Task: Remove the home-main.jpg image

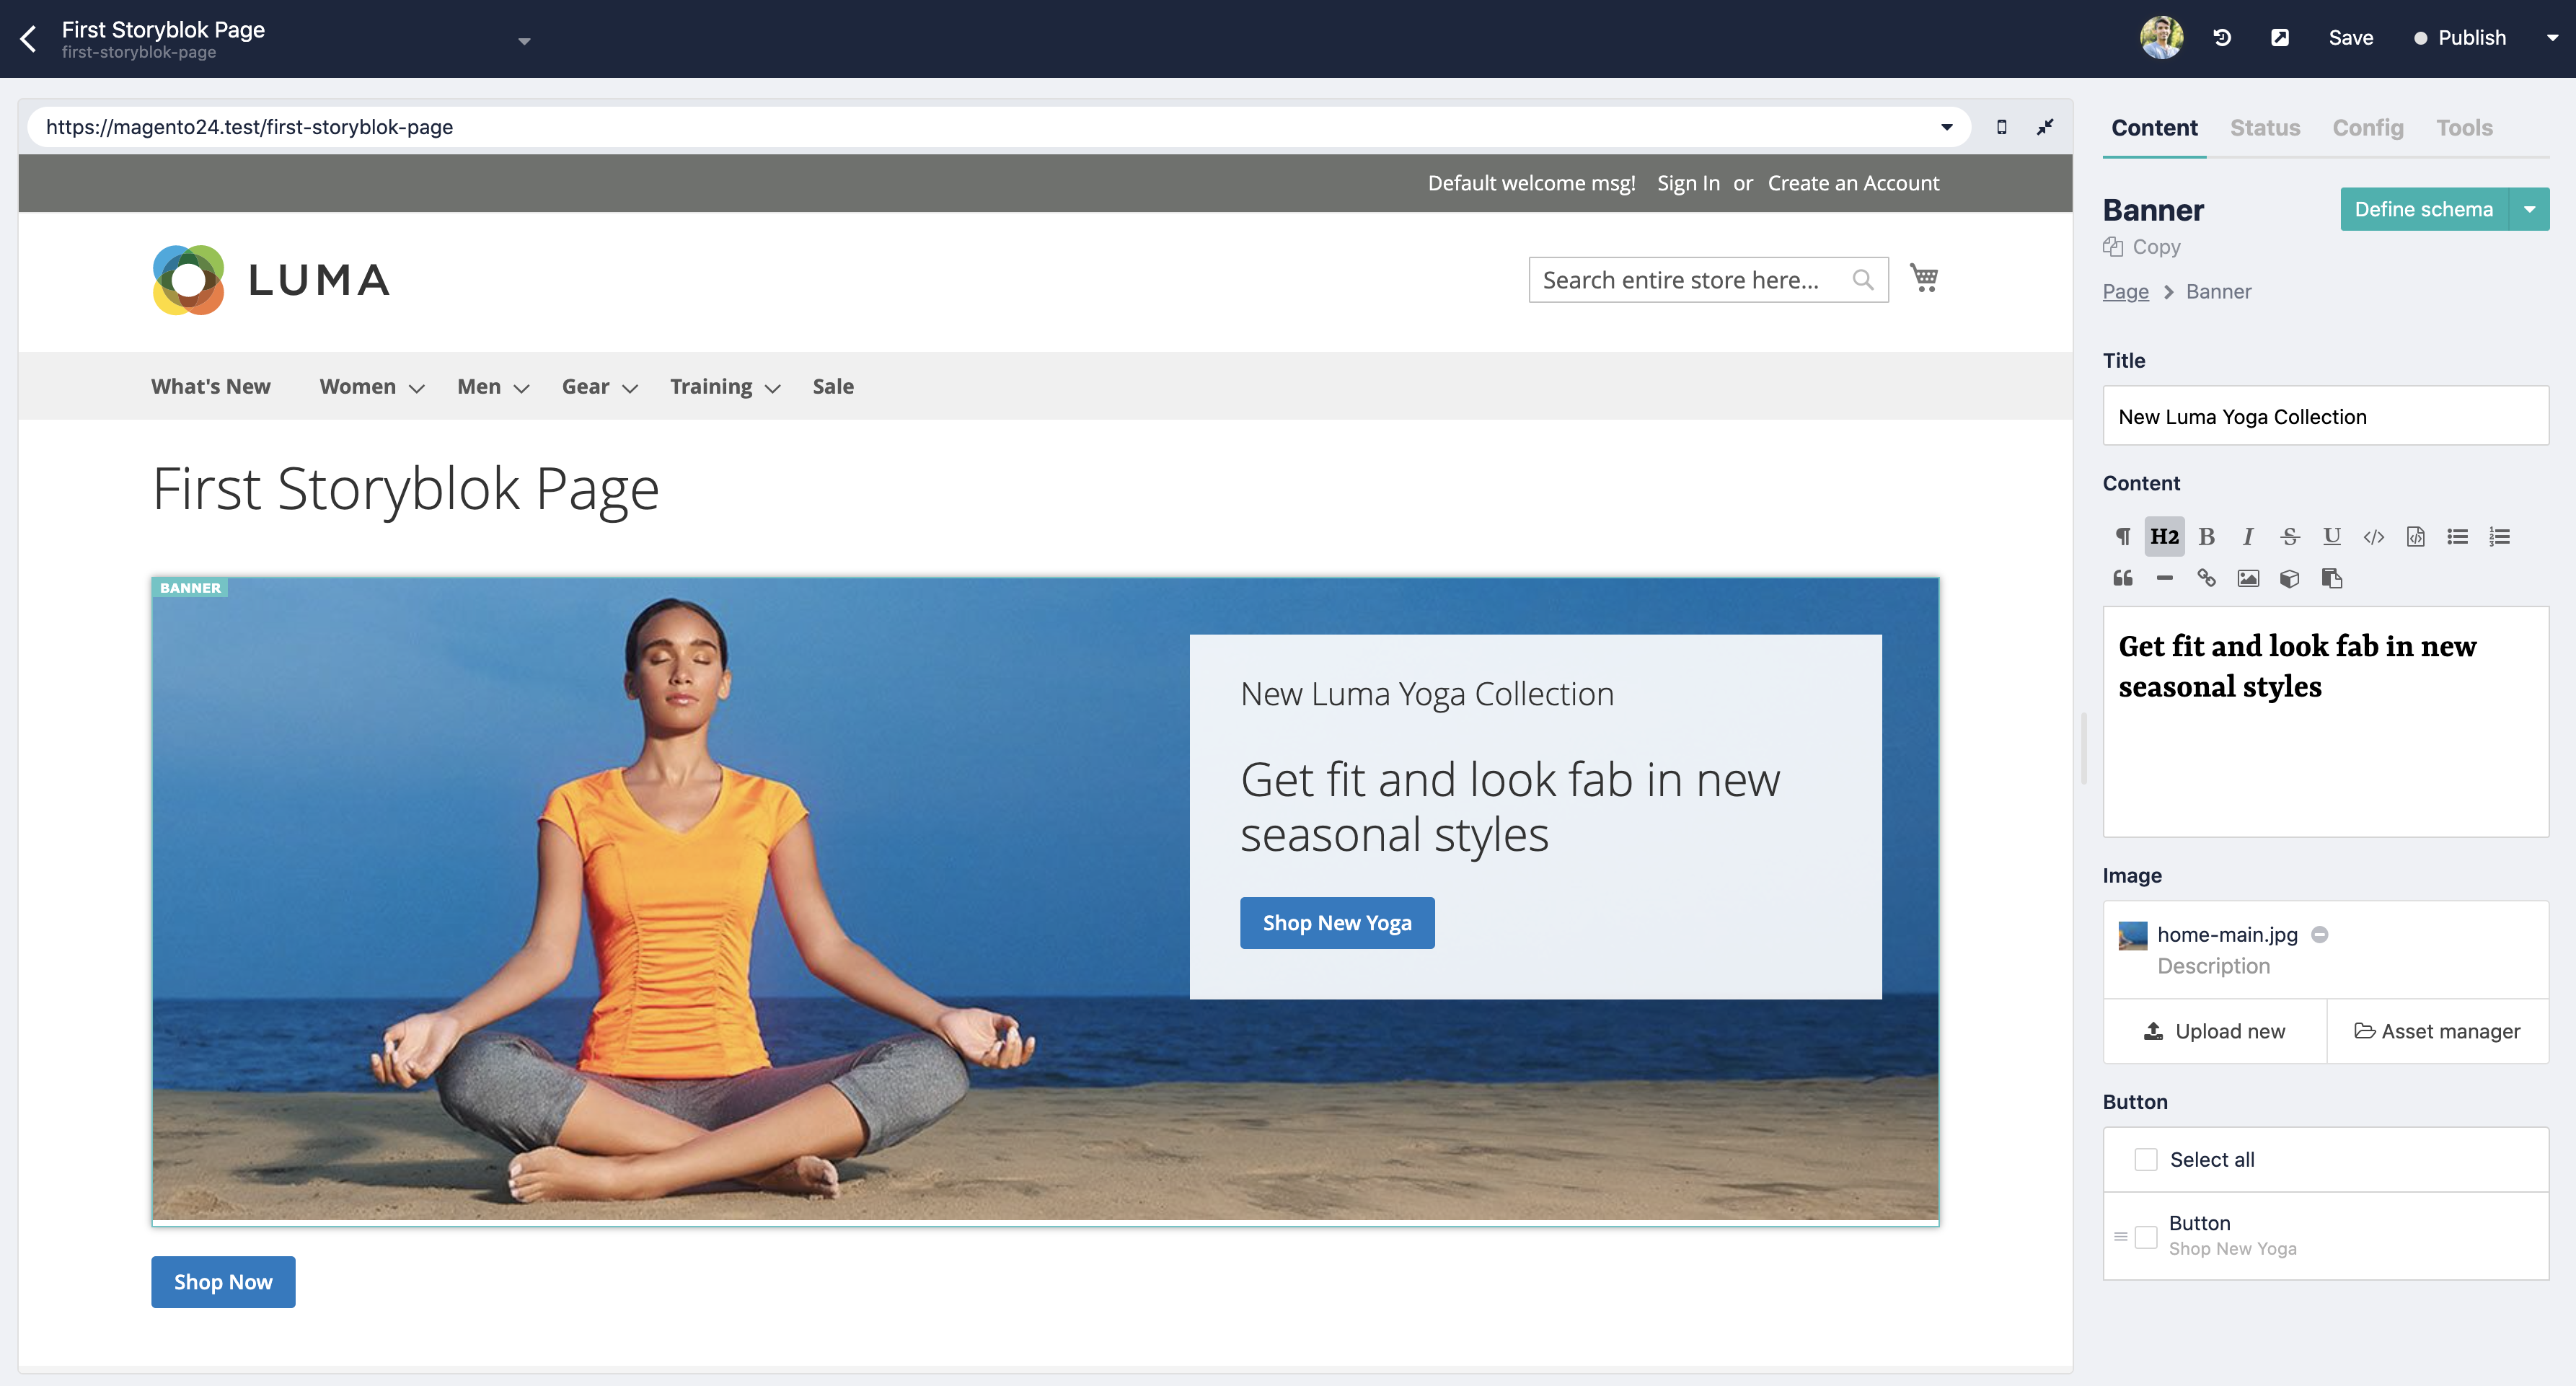Action: click(x=2319, y=934)
